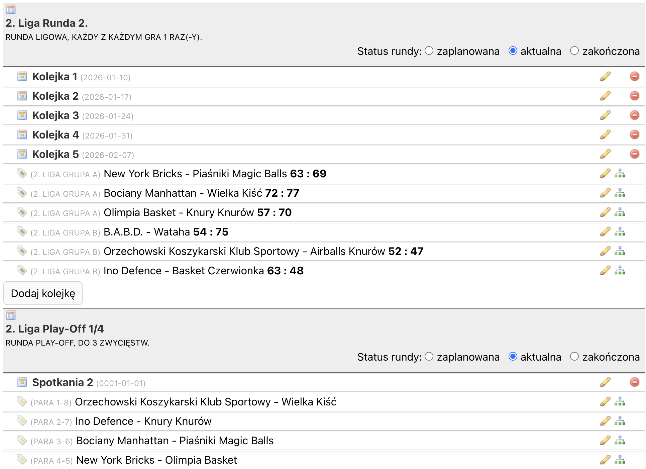Click tag icon of New York Bricks - Piaśniki match
This screenshot has height=469, width=646.
(x=22, y=173)
